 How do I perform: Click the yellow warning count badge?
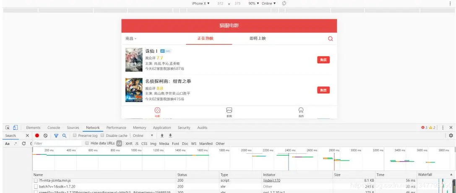click(x=432, y=127)
